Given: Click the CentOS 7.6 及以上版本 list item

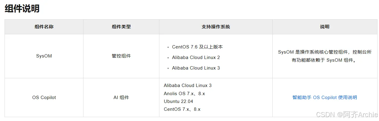Looking at the screenshot, I should 197,47.
